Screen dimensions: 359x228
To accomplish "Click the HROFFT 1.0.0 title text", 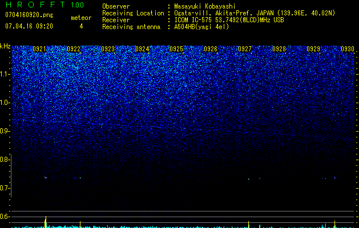I will 45,5.
